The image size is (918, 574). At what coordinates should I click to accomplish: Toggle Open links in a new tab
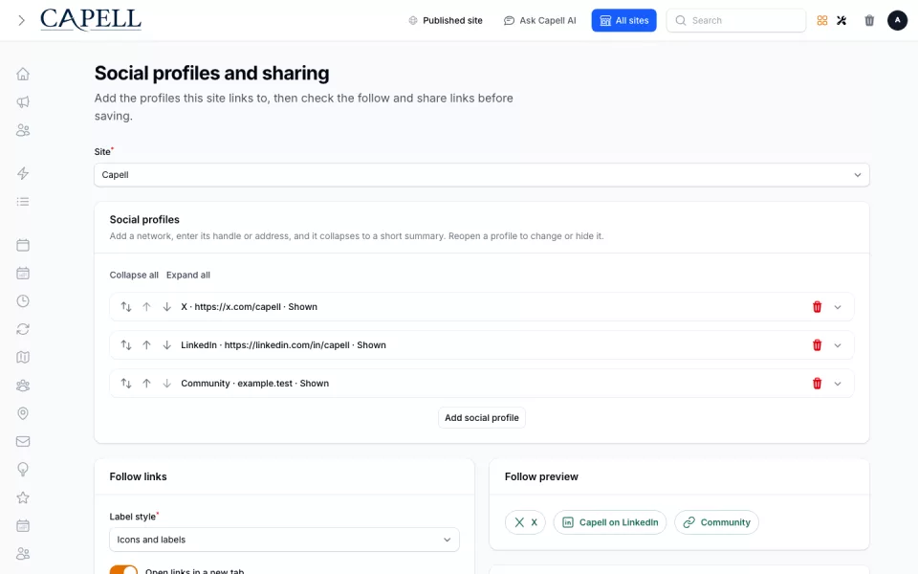[123, 570]
